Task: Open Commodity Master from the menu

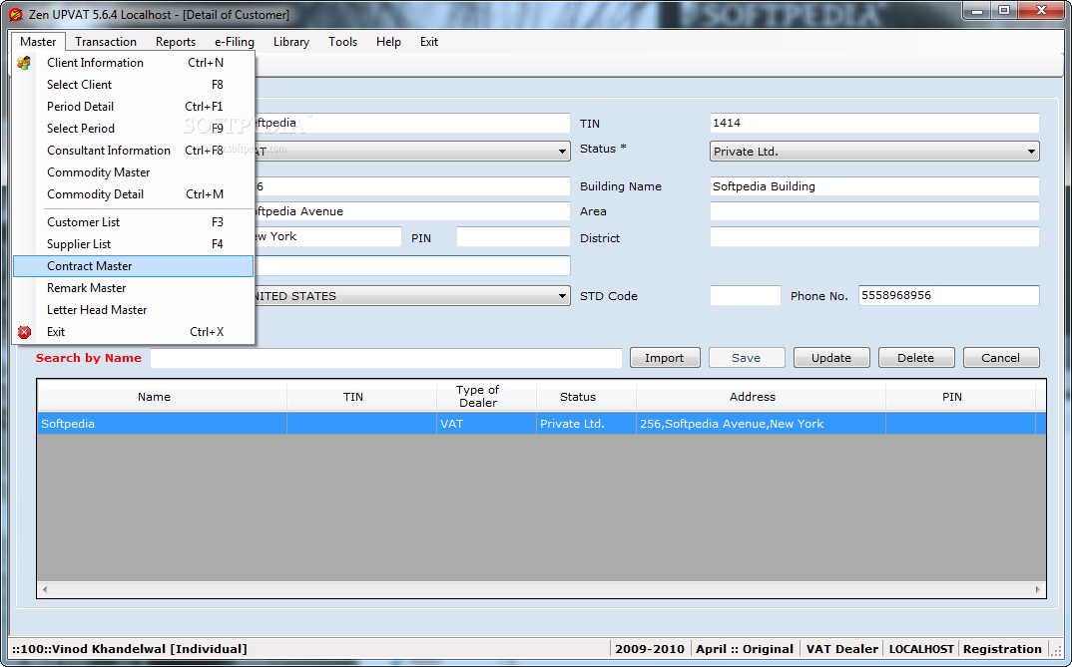Action: tap(134, 172)
